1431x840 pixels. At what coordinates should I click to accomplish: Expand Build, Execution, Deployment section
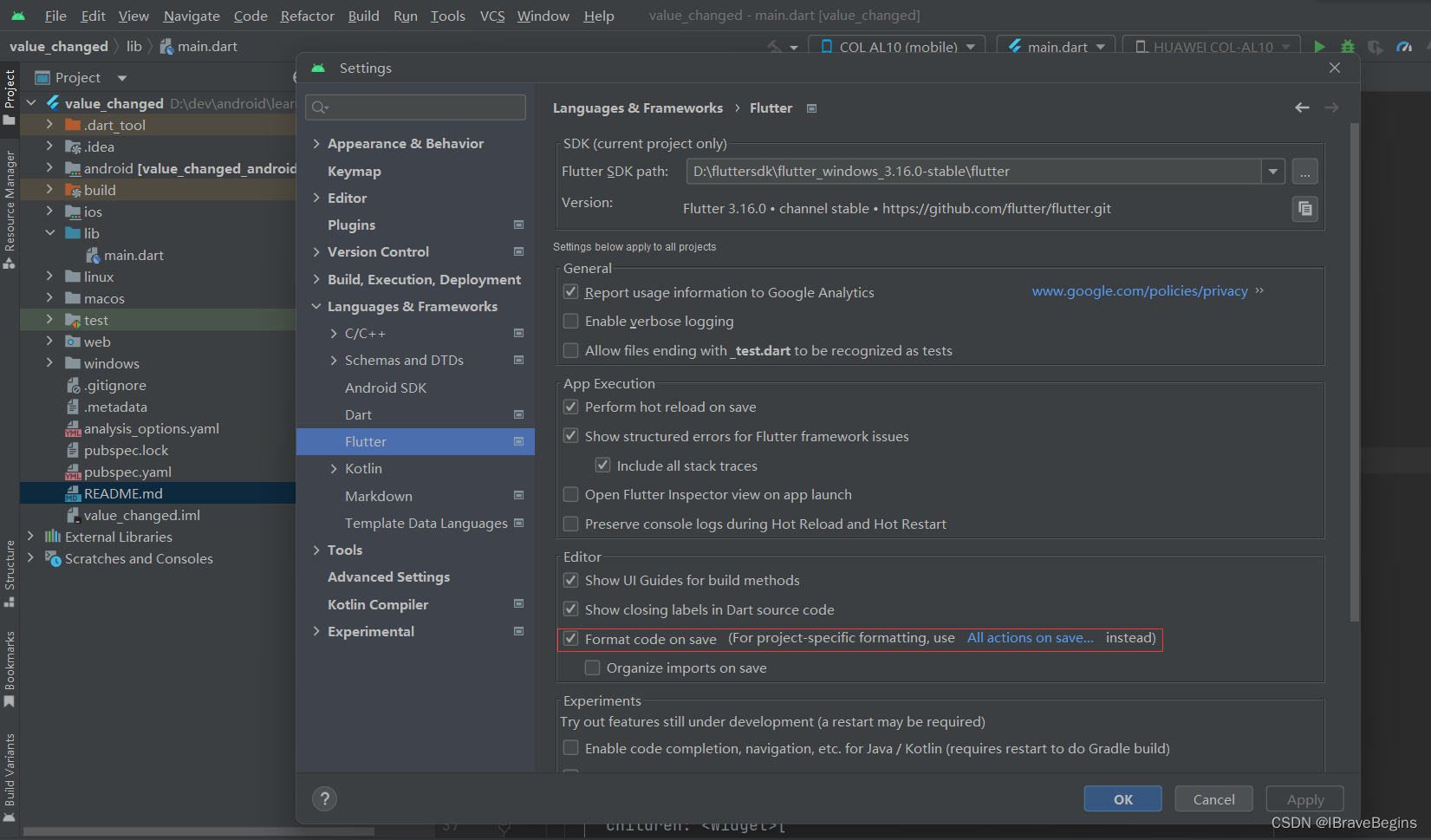[x=316, y=279]
